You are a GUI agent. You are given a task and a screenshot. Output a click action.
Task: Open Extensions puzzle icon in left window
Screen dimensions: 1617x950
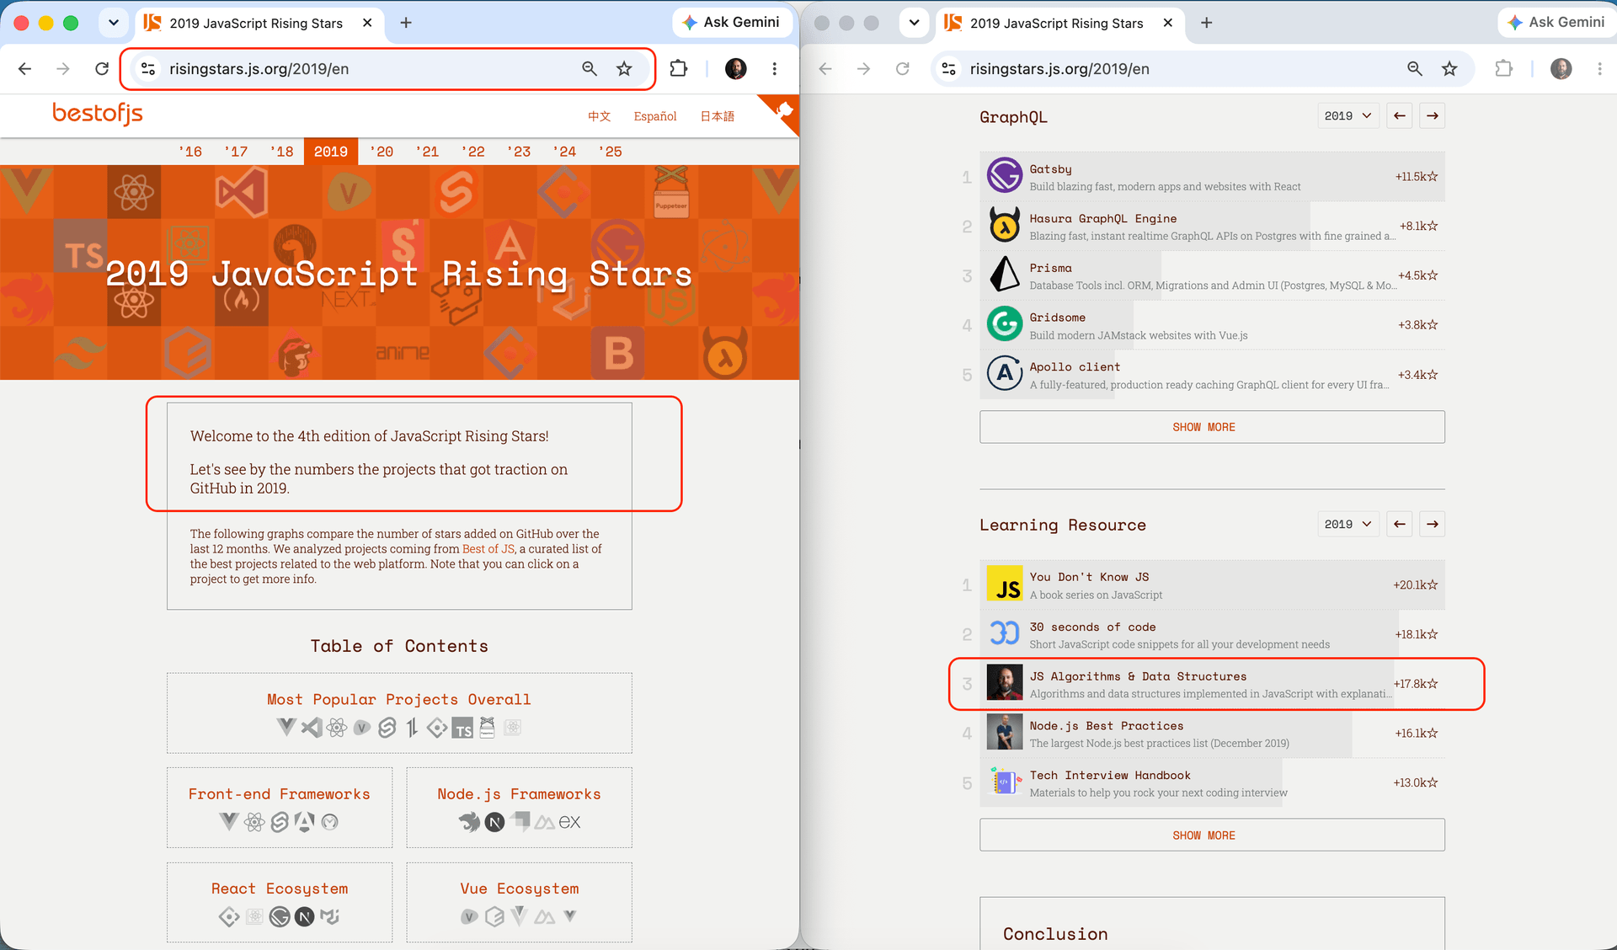point(679,69)
